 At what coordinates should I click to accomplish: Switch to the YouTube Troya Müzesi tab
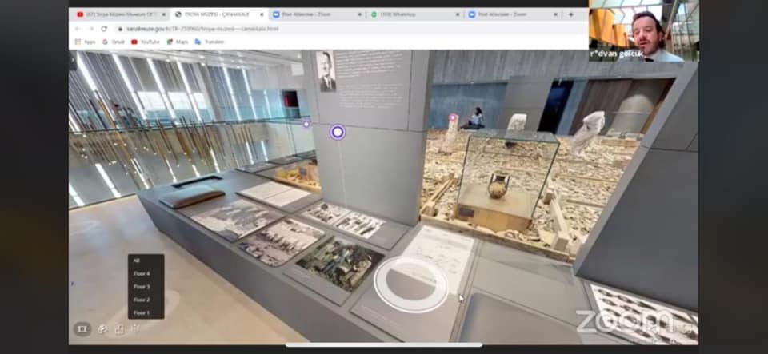(x=118, y=14)
